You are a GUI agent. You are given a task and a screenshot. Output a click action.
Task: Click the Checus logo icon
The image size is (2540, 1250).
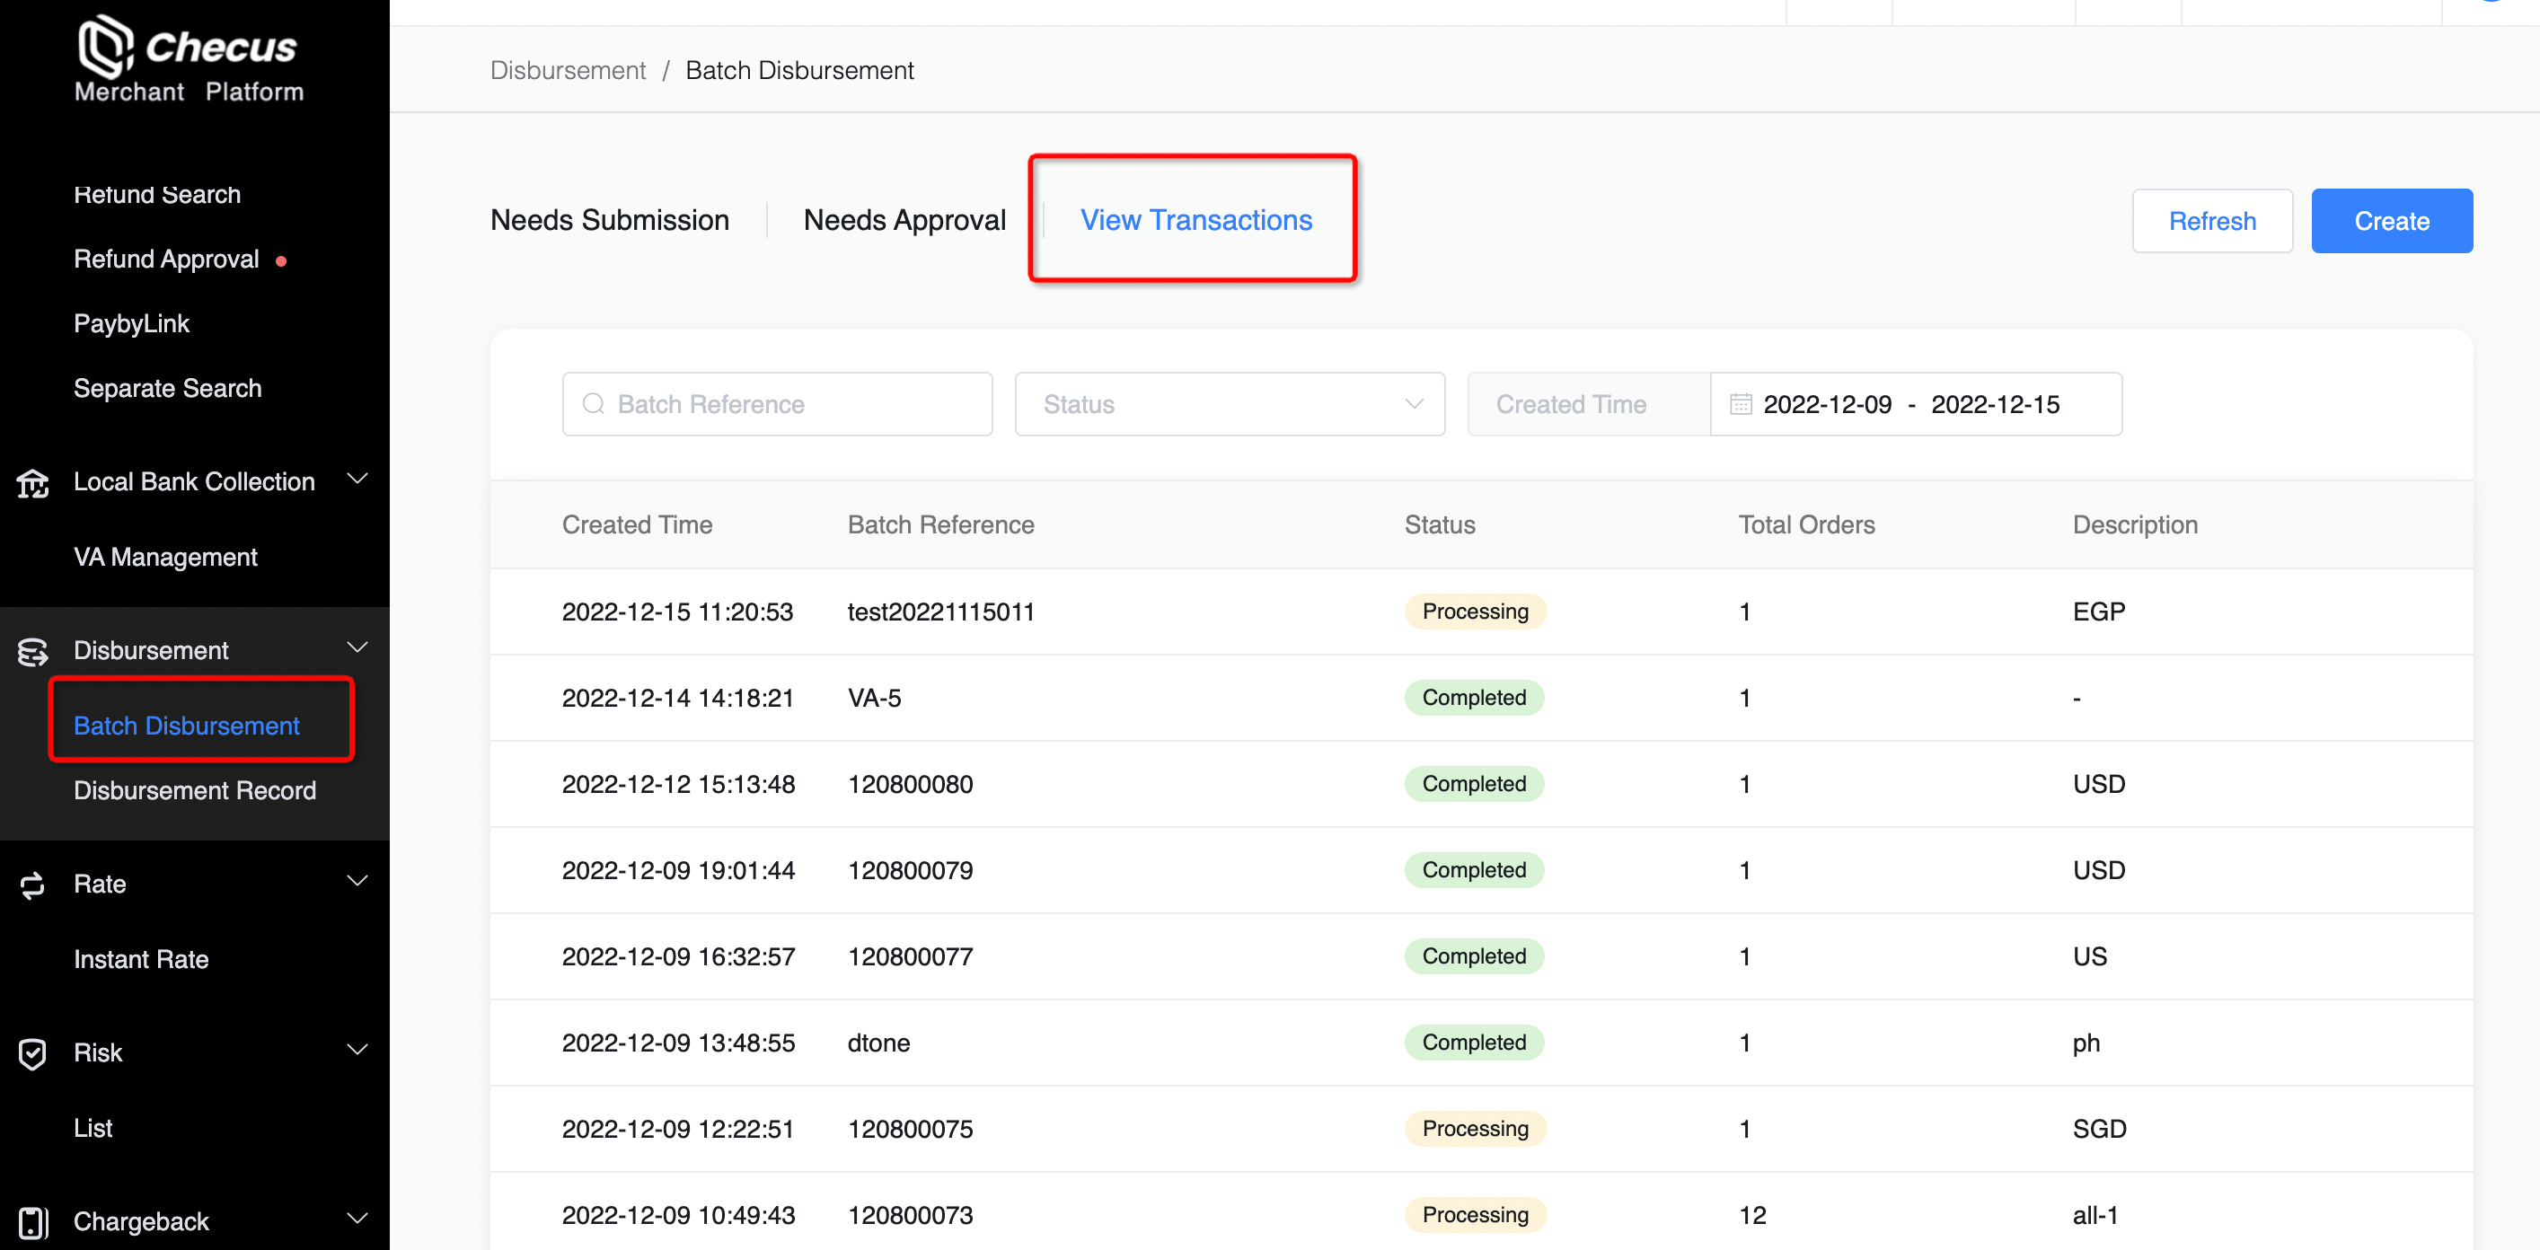click(105, 45)
